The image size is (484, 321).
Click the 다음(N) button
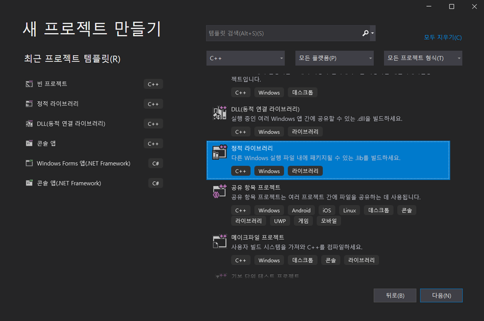pyautogui.click(x=441, y=295)
